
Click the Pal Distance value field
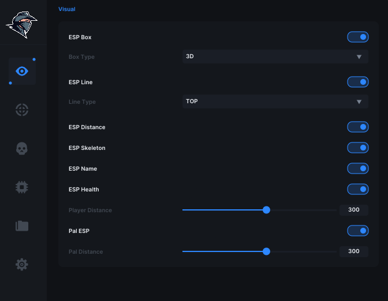[354, 251]
